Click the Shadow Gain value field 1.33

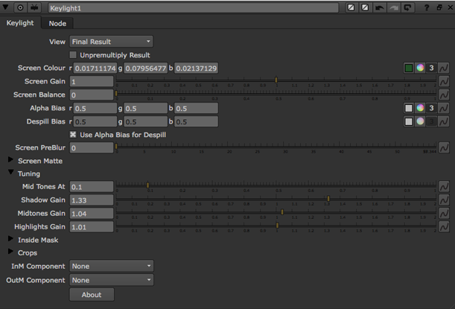tap(92, 200)
